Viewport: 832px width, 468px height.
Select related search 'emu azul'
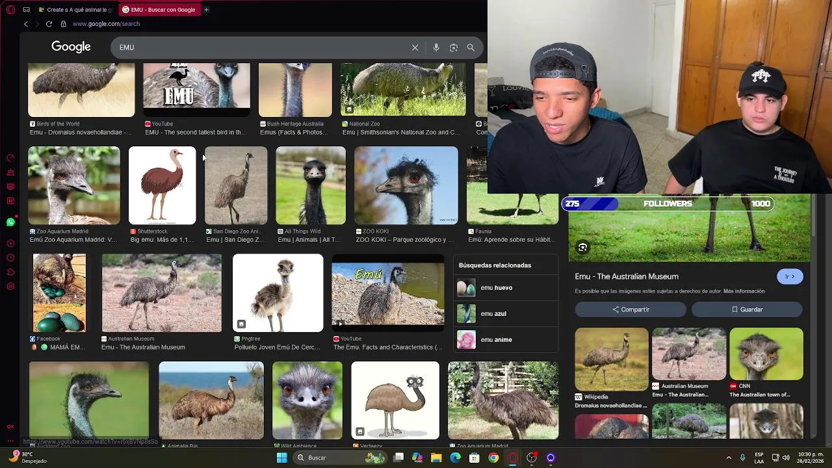pos(506,313)
